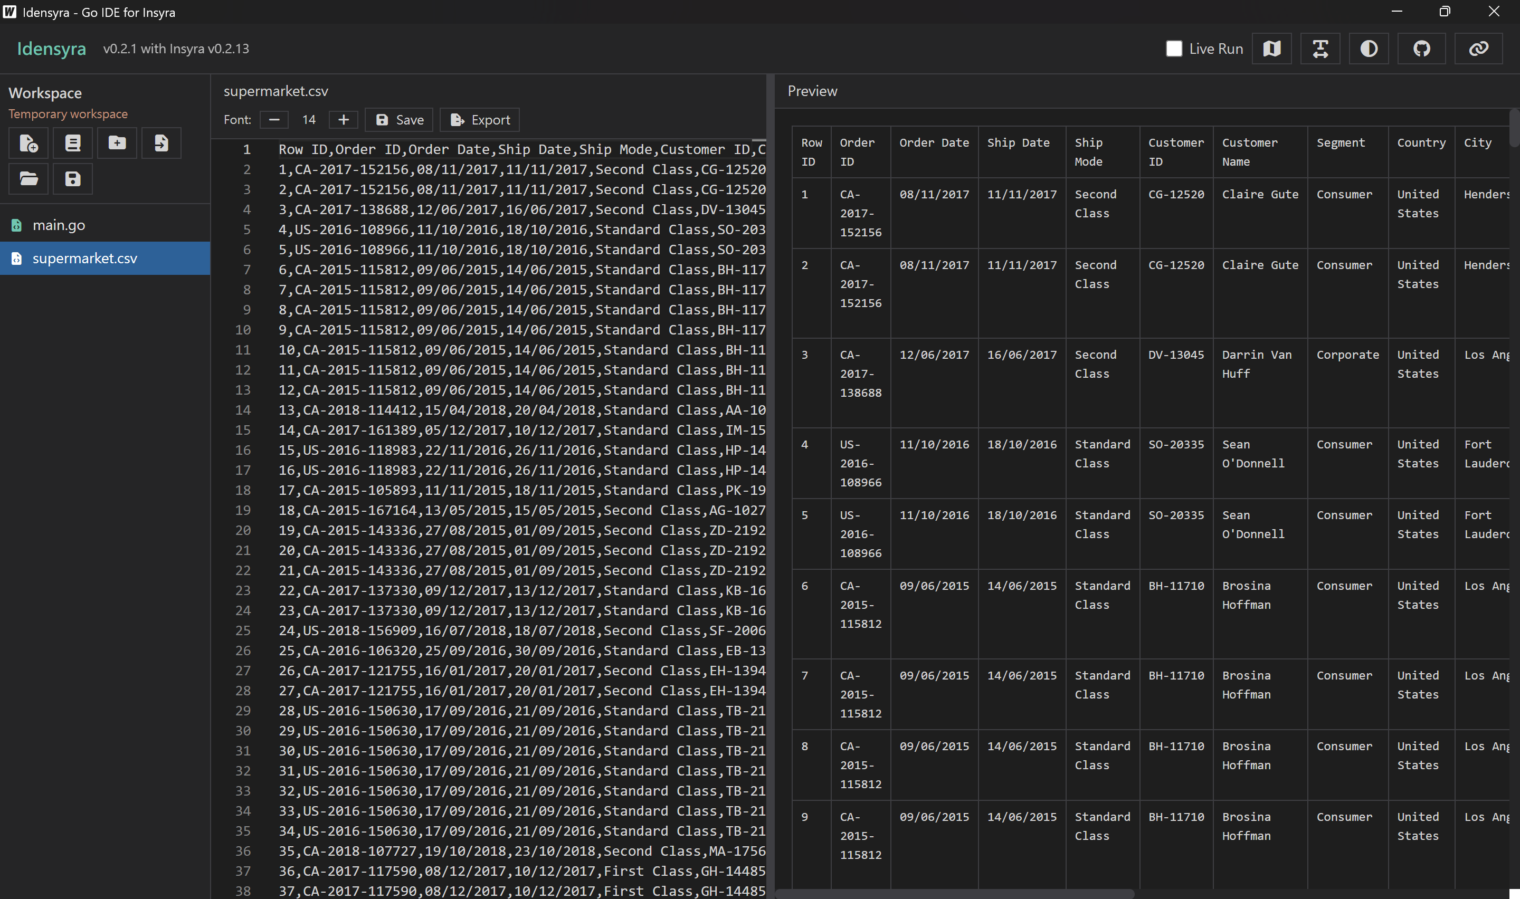Click the open folder icon in Workspace
This screenshot has height=899, width=1520.
click(28, 179)
